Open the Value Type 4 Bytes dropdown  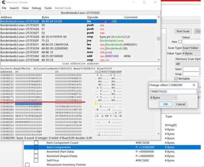click(x=191, y=53)
